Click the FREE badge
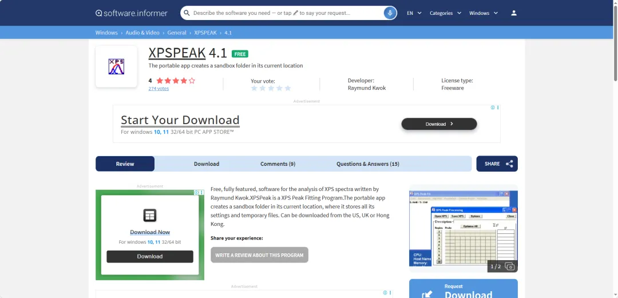Viewport: 618px width, 298px height. tap(240, 54)
